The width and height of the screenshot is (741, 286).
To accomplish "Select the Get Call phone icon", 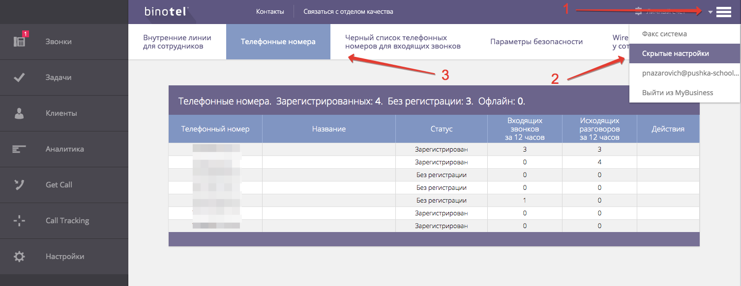I will [20, 184].
